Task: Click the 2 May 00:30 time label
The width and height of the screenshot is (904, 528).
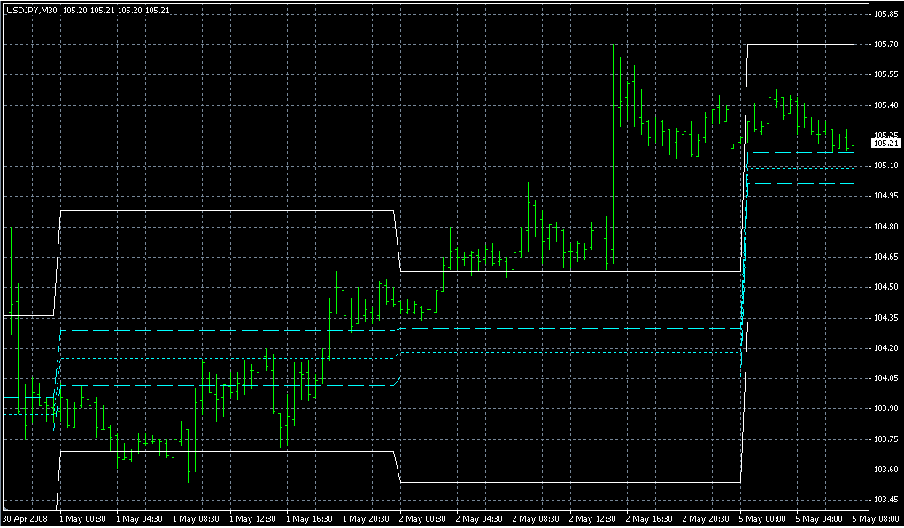Action: coord(423,518)
